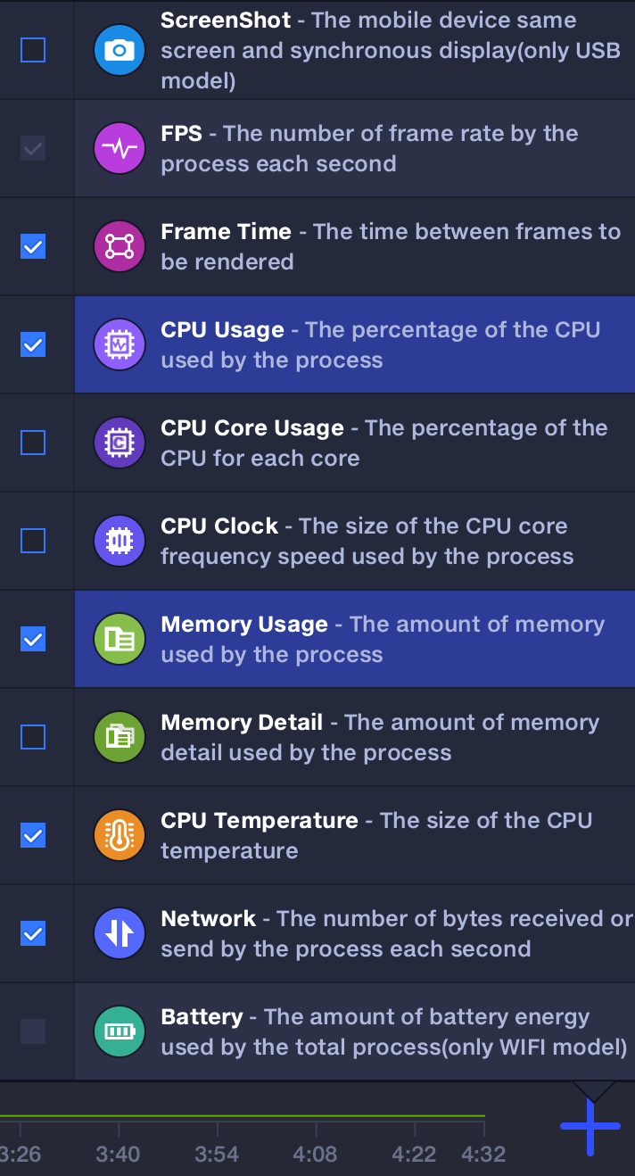Uncheck the CPU Temperature checkbox

click(33, 835)
